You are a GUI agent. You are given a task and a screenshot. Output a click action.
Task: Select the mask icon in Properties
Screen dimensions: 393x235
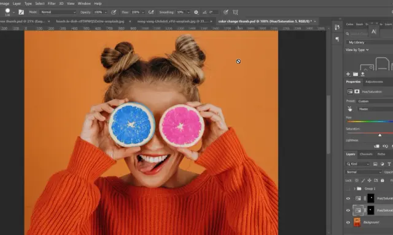coord(357,91)
